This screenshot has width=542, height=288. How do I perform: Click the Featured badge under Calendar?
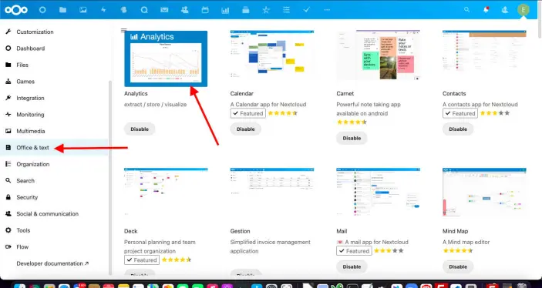point(247,113)
